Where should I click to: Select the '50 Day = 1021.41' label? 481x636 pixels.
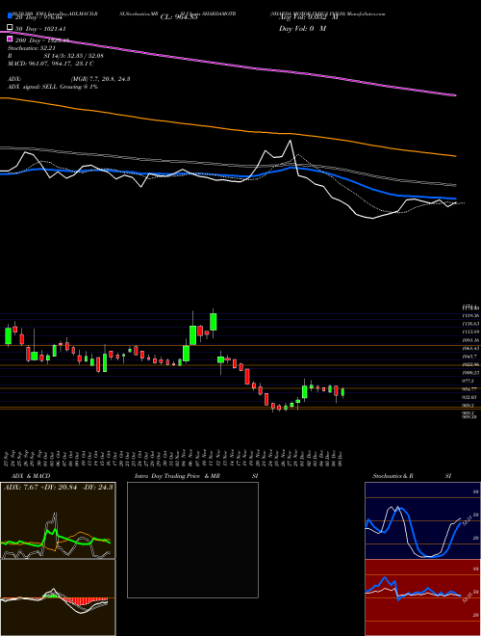pos(40,29)
